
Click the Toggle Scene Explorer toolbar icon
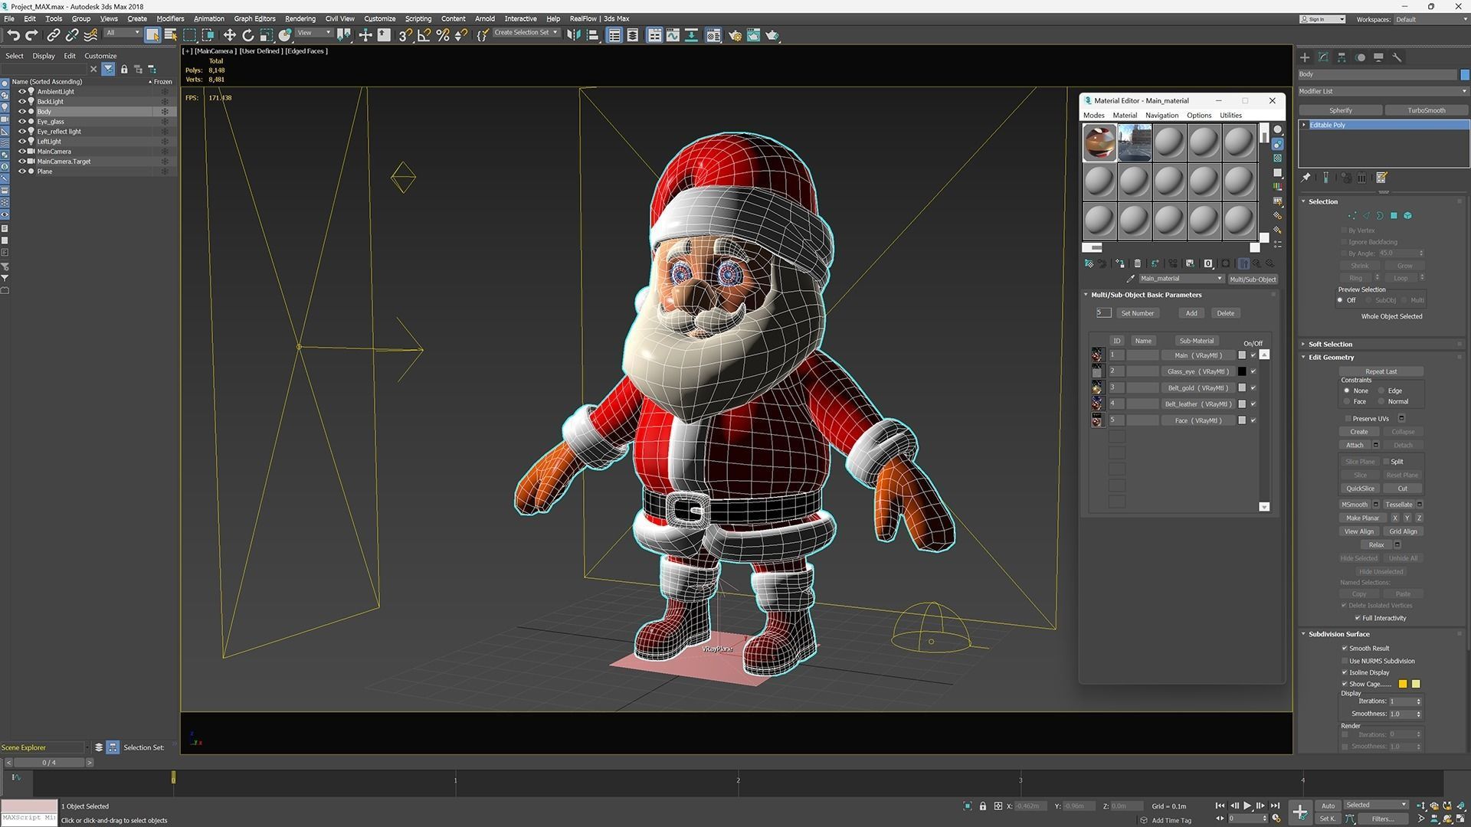[x=614, y=35]
